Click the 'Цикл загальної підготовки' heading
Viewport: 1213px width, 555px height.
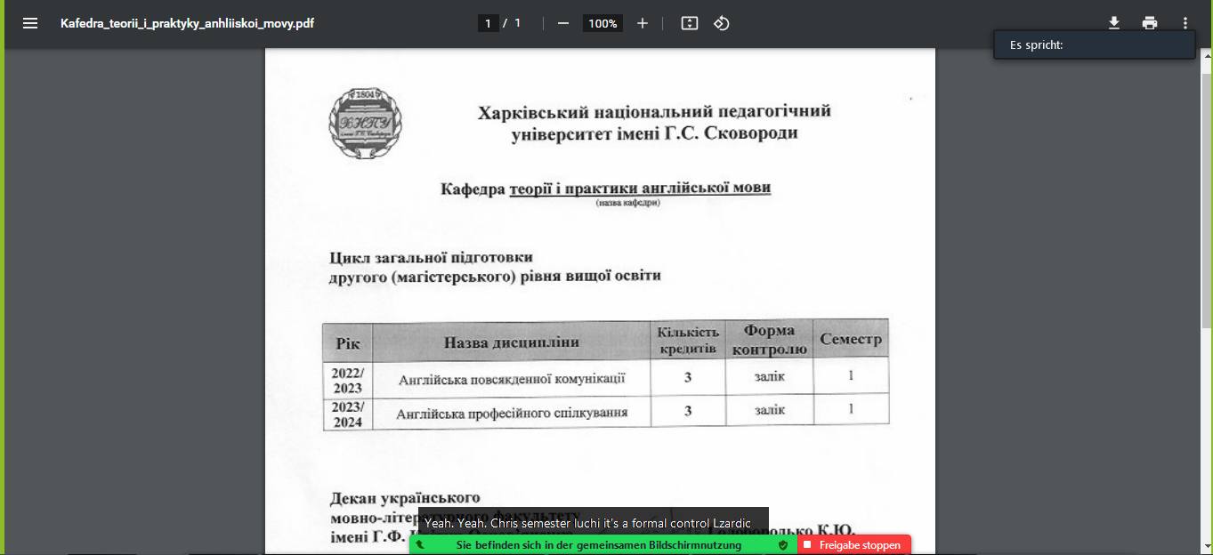pos(432,258)
